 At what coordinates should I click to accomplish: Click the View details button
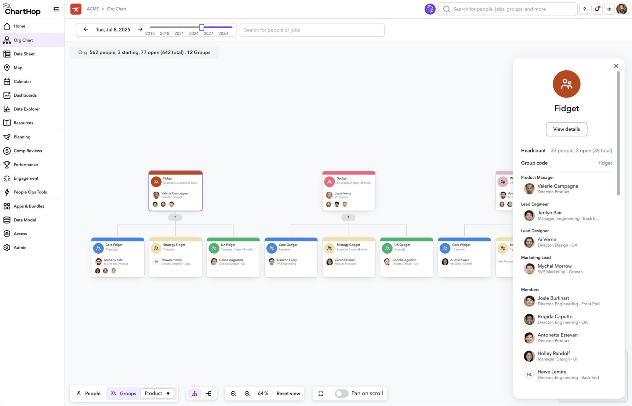click(x=566, y=129)
